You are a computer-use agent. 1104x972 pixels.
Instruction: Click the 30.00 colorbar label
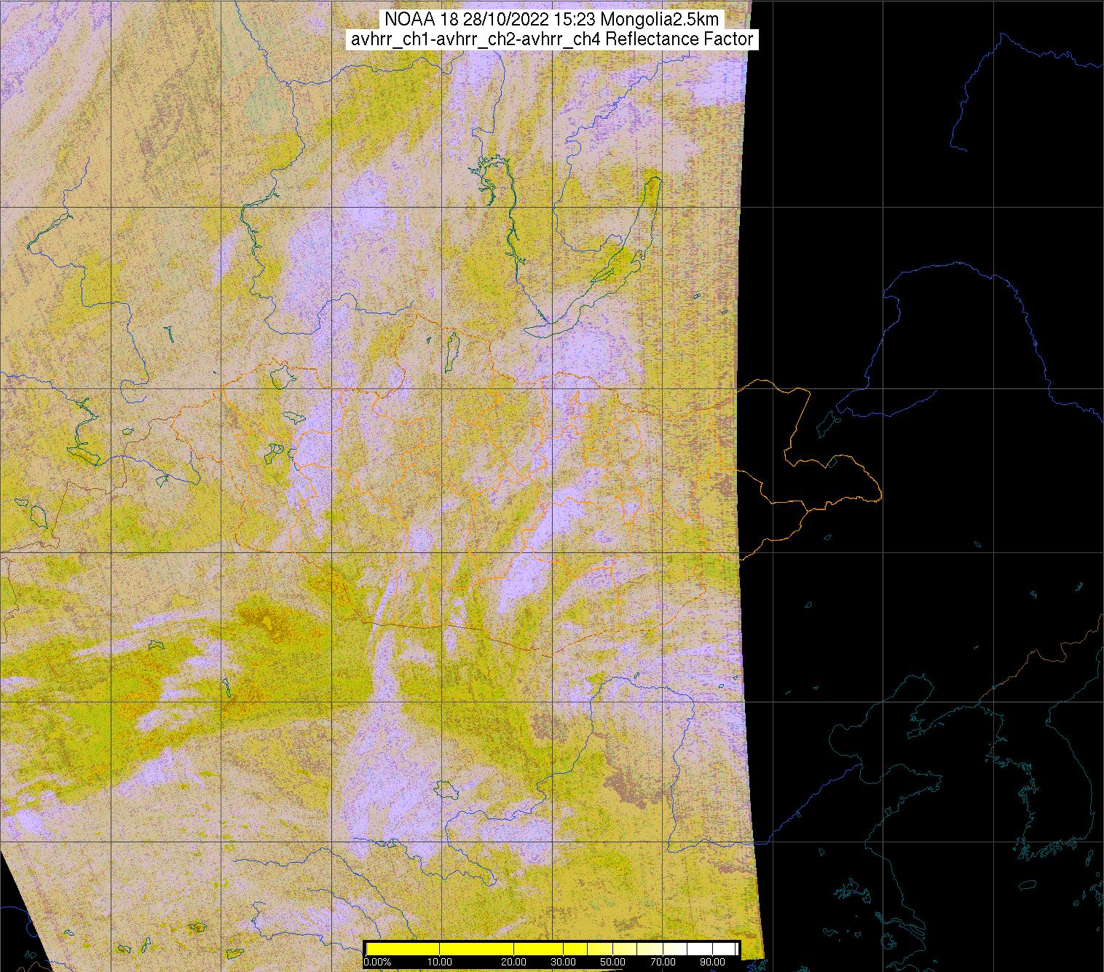point(564,963)
